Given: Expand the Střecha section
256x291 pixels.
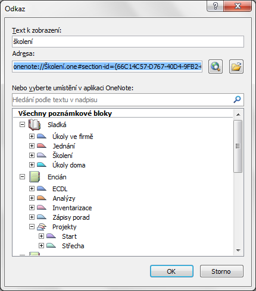Looking at the screenshot, I should tap(41, 246).
